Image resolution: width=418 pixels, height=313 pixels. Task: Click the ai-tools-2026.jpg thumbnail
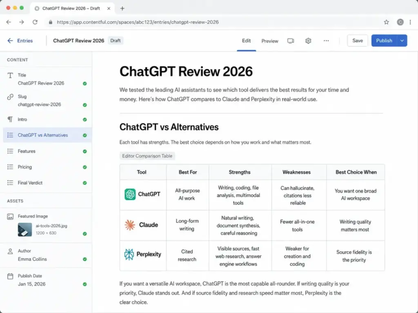point(25,229)
